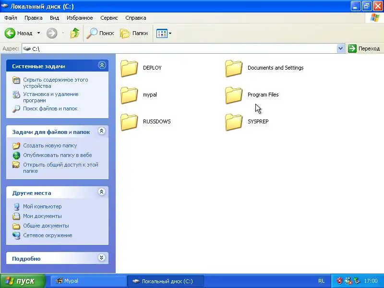Click the RL language indicator in taskbar
Image resolution: width=384 pixels, height=288 pixels.
(321, 281)
